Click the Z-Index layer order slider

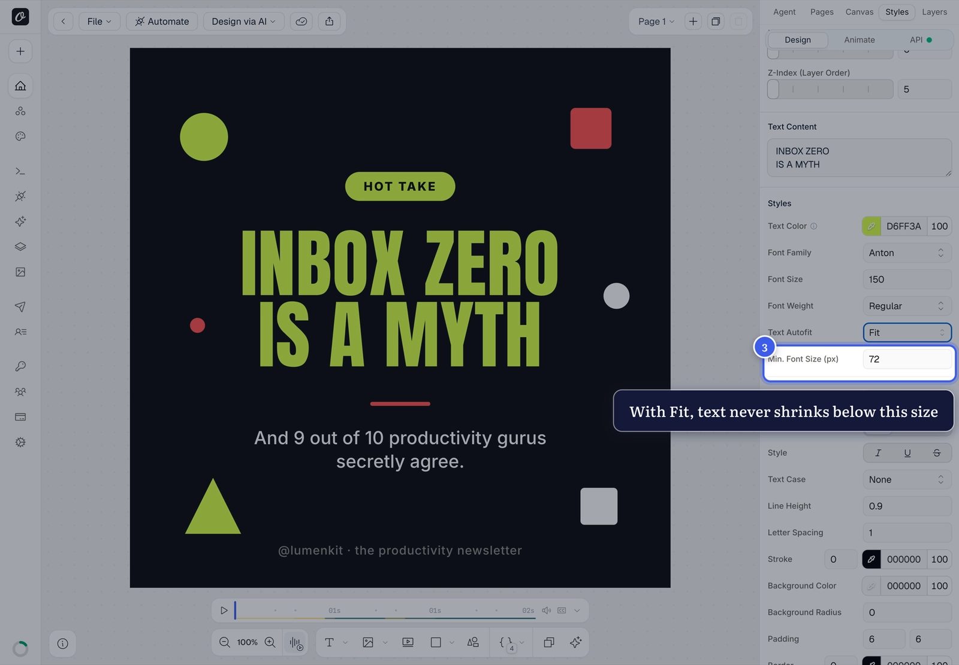tap(830, 89)
